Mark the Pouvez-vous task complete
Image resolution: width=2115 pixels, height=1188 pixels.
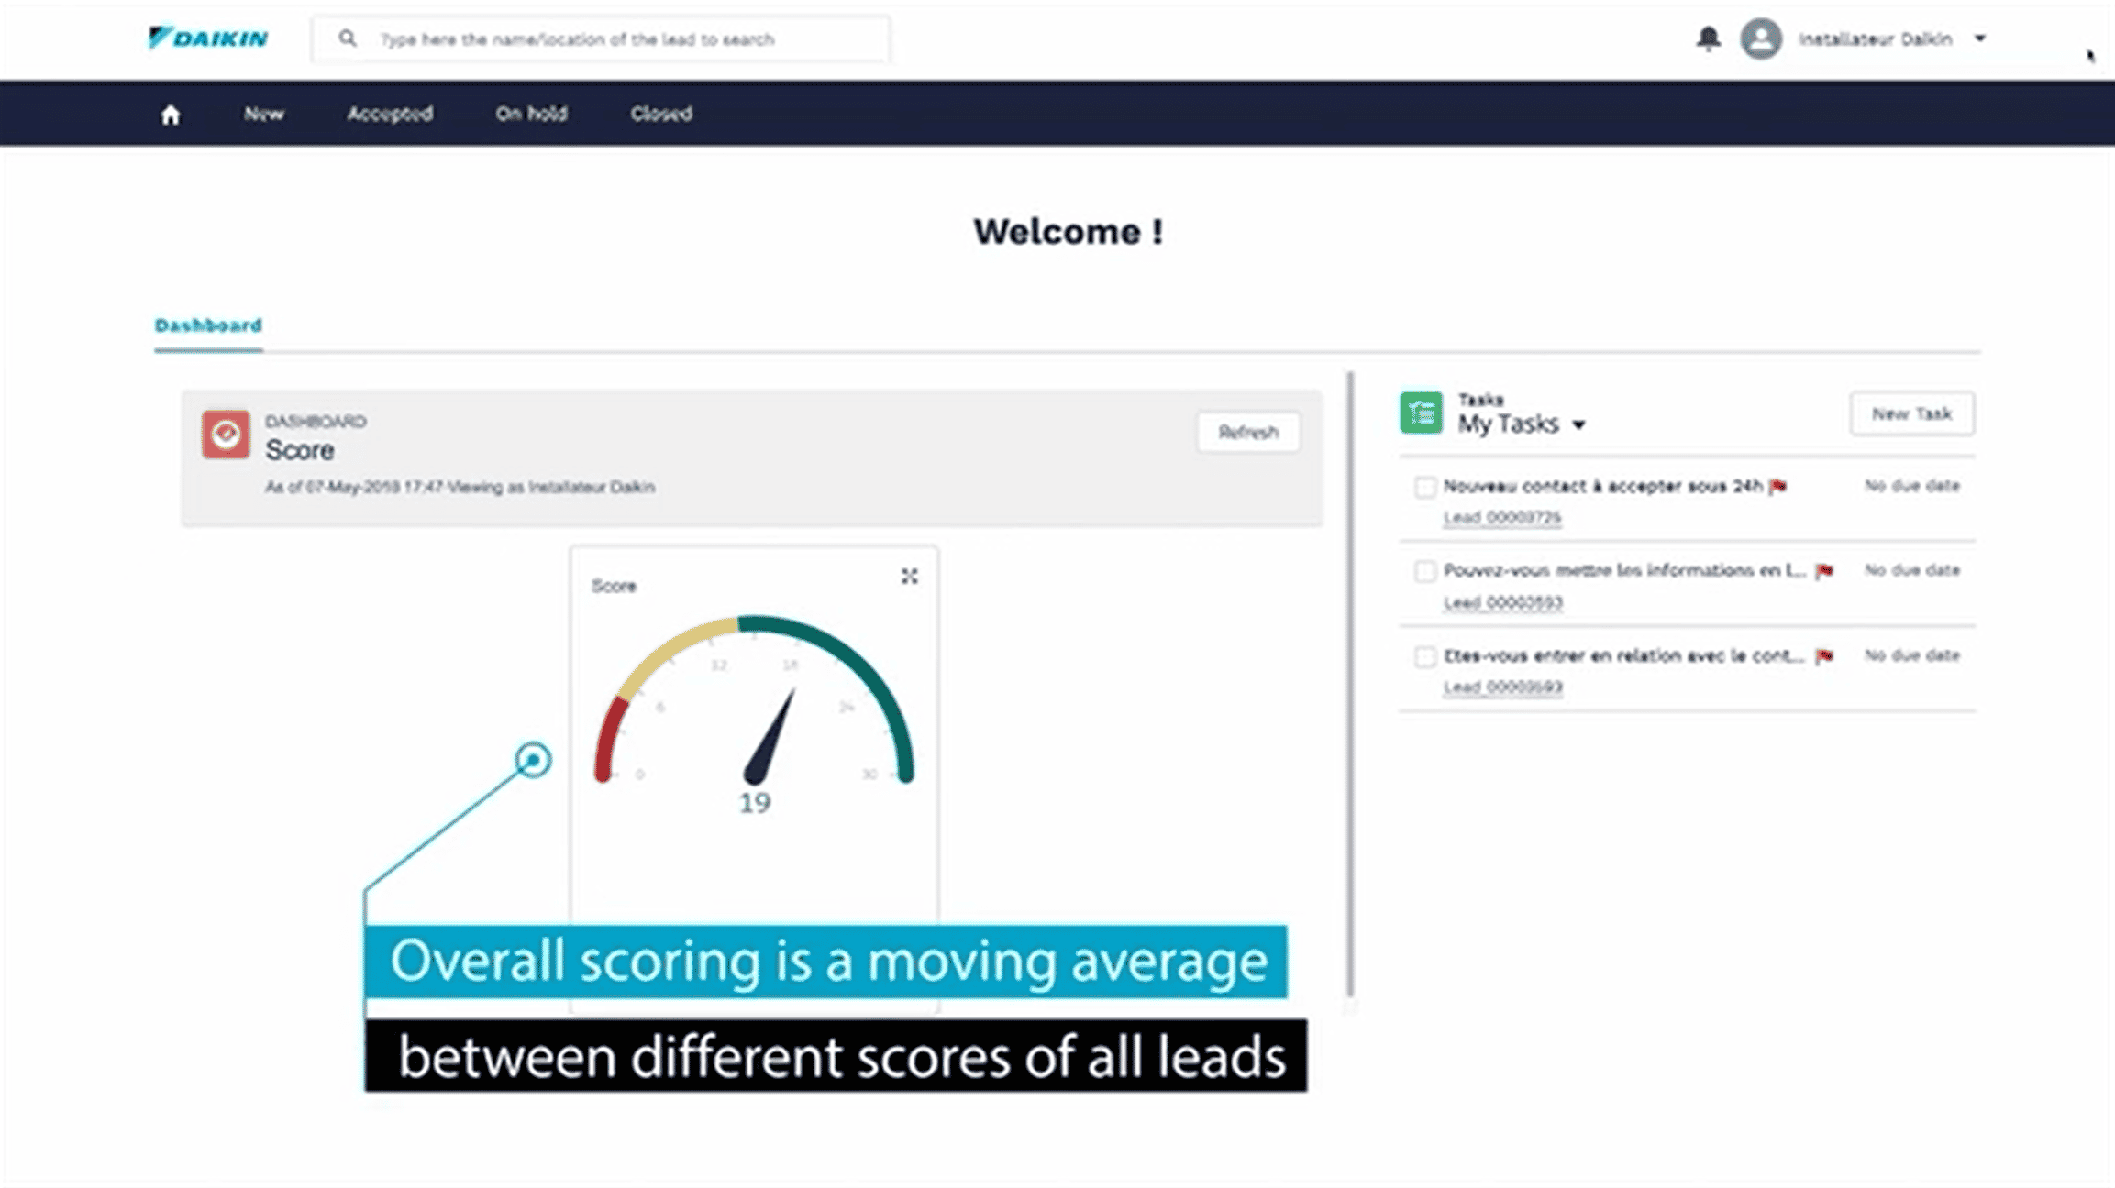[1425, 570]
